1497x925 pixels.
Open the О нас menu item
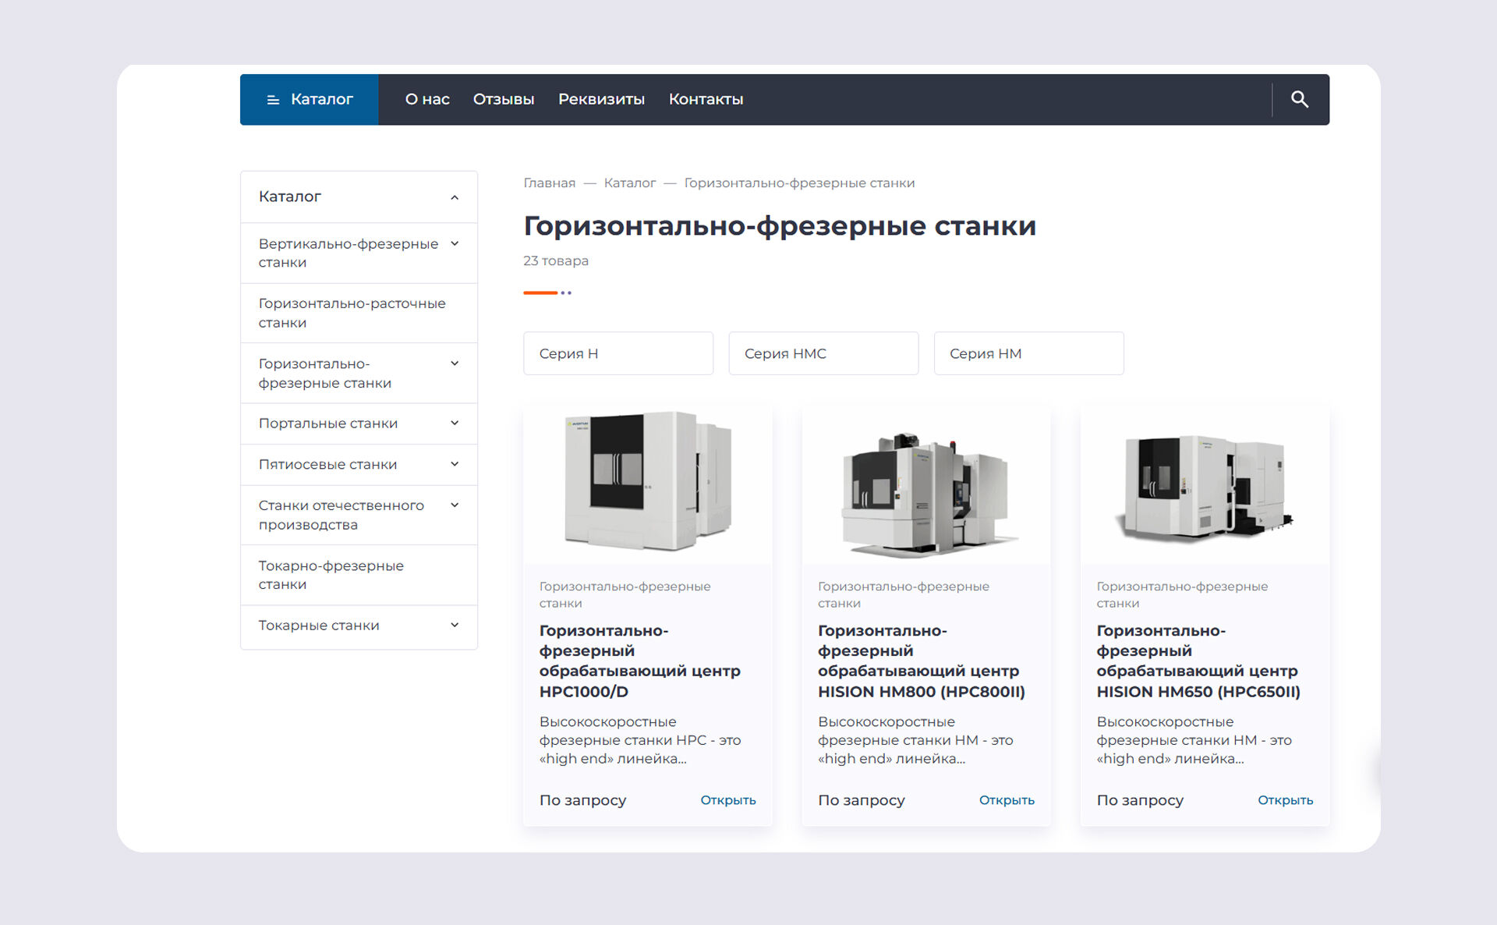(427, 99)
